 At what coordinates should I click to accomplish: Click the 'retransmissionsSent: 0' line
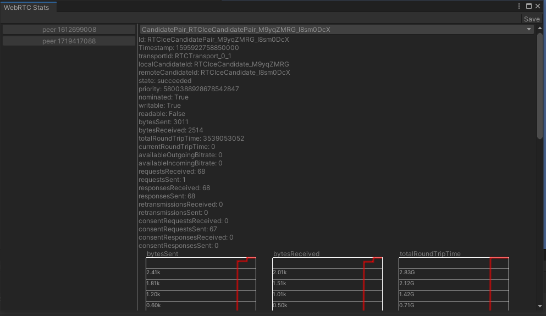(173, 213)
